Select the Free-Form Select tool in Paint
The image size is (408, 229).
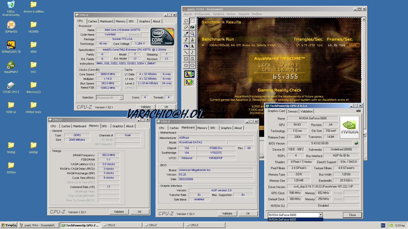[x=186, y=21]
